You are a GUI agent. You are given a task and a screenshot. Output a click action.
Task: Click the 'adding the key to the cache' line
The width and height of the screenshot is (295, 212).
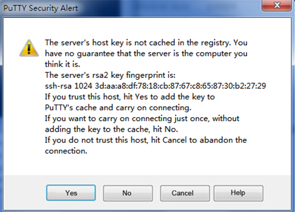click(x=112, y=129)
